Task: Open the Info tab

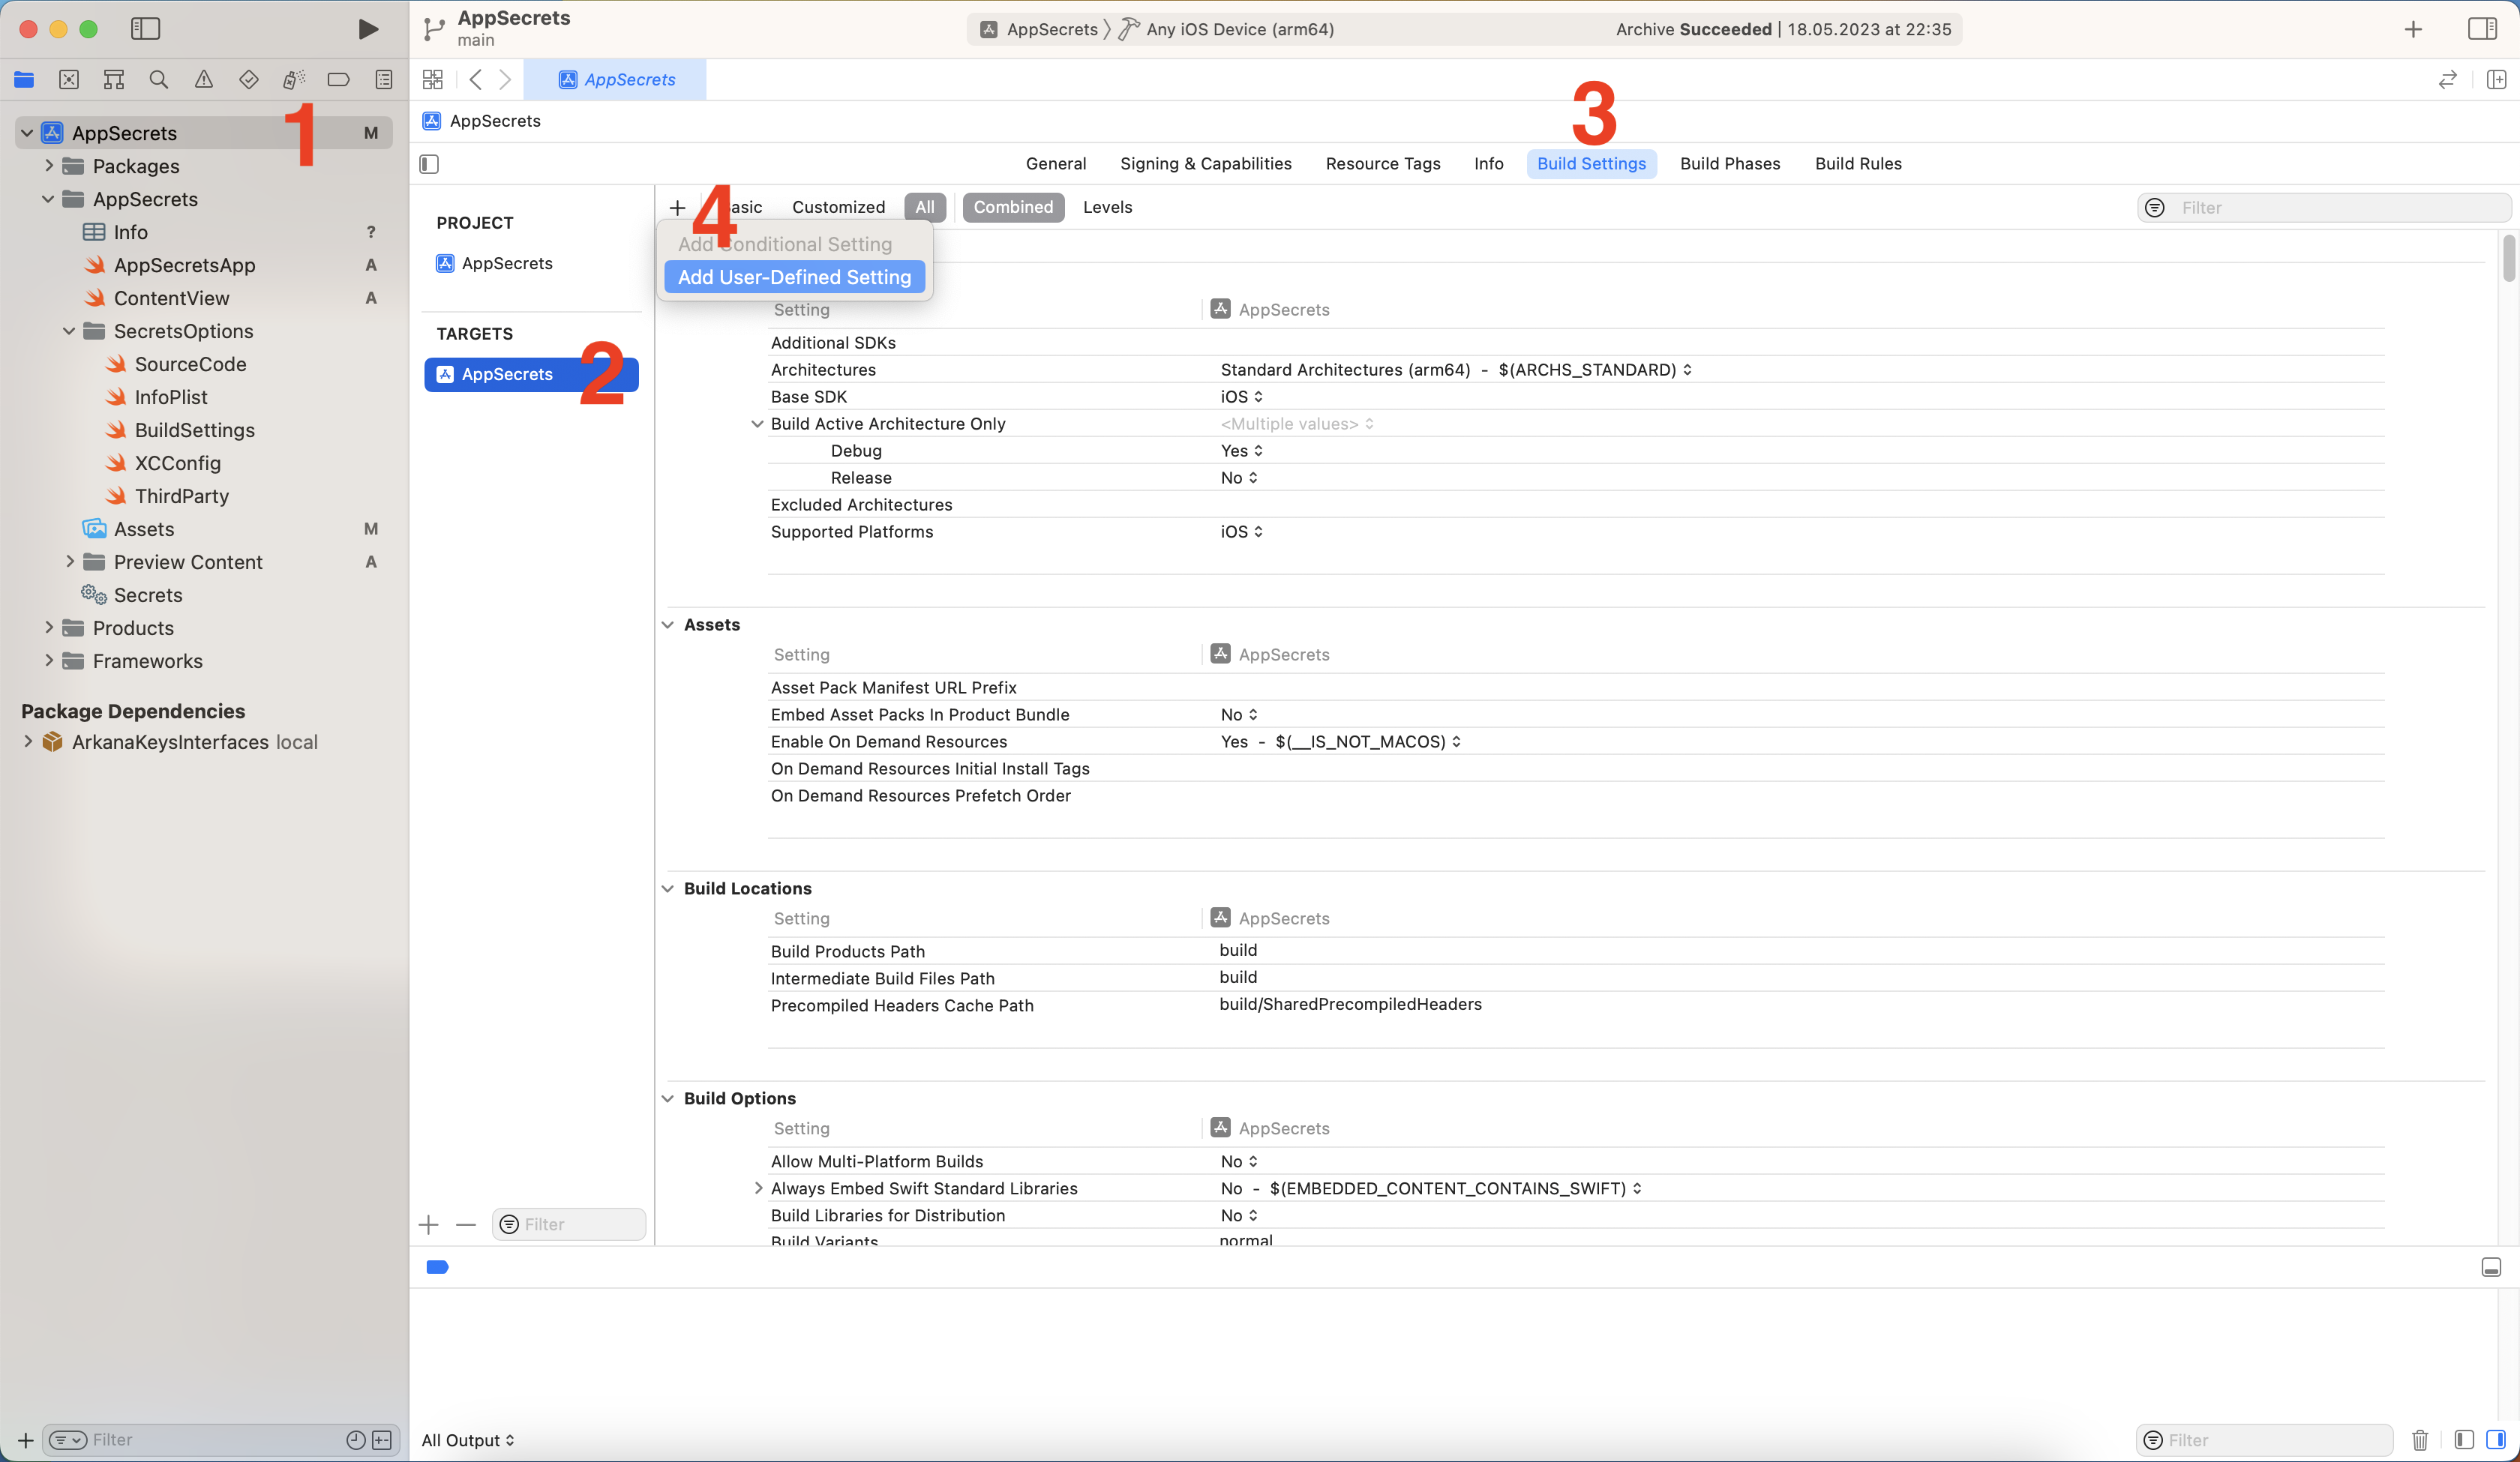Action: (x=1488, y=164)
